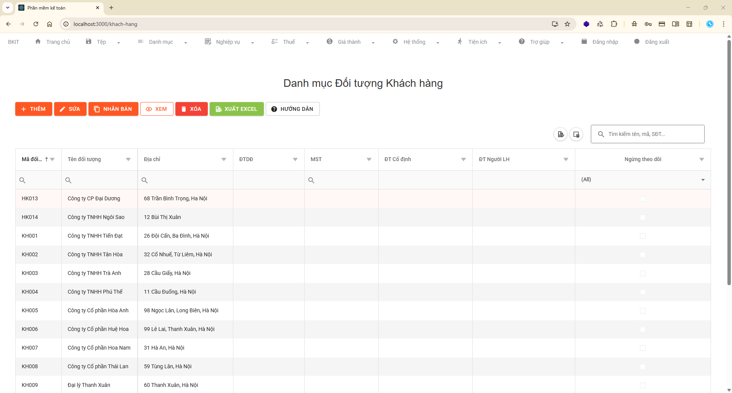Screen dimensions: 732x393
Task: Click the page vertical scrollbar
Action: (x=729, y=162)
